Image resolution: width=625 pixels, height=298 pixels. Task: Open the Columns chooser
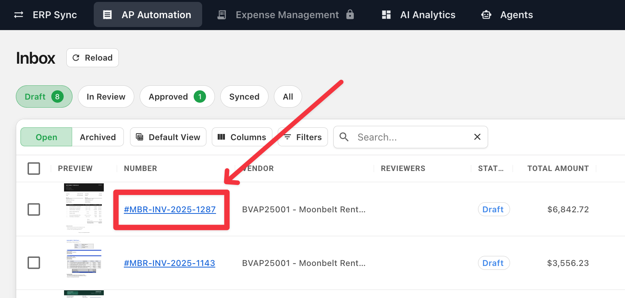pos(242,137)
